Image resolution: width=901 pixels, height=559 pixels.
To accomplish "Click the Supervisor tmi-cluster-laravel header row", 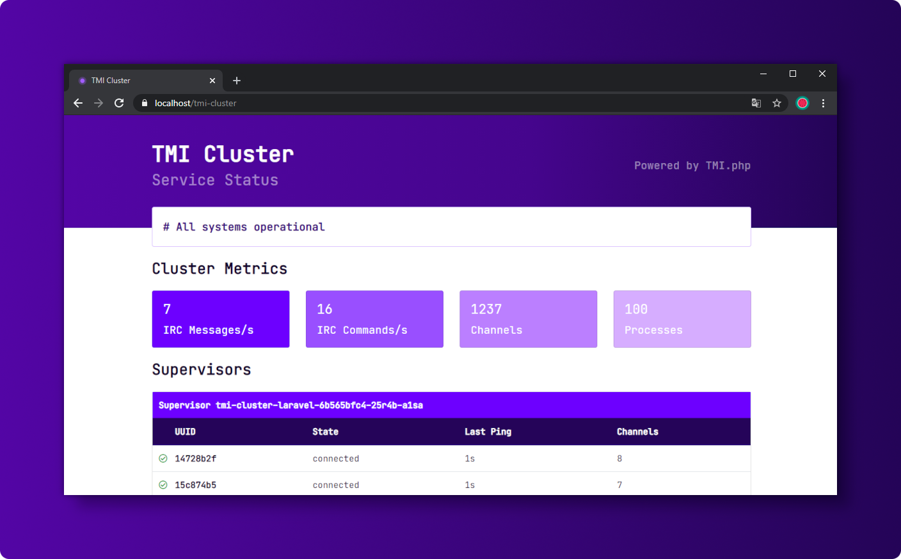I will (451, 405).
